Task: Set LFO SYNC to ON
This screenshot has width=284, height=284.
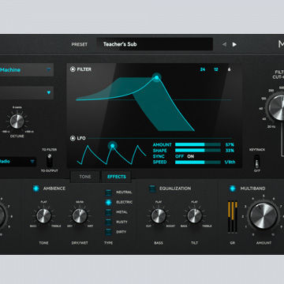Action: [x=190, y=156]
